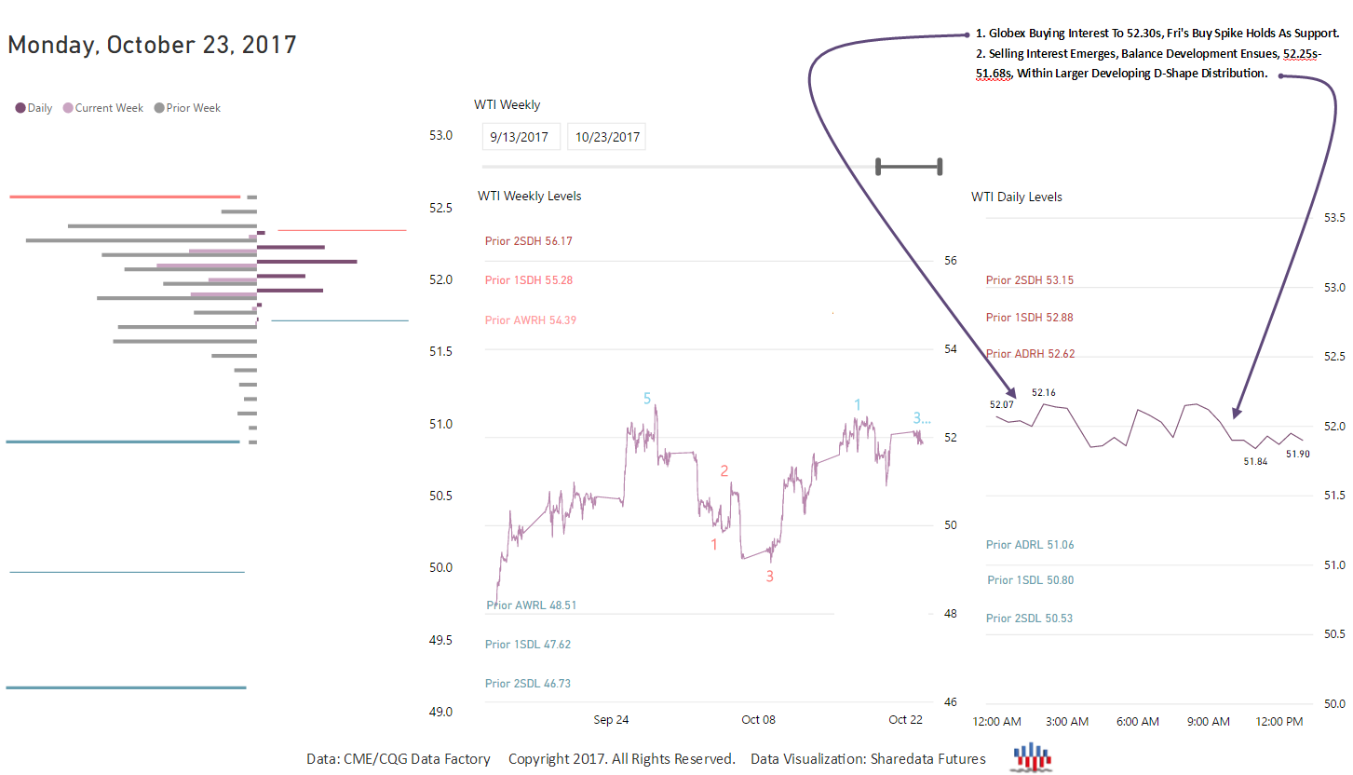Click the dark purple Daily legend dot

(20, 108)
